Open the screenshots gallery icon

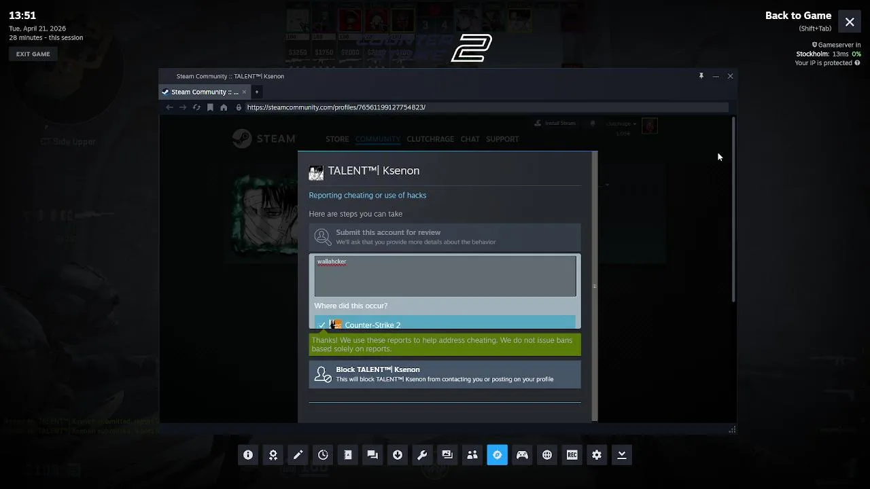coord(447,455)
